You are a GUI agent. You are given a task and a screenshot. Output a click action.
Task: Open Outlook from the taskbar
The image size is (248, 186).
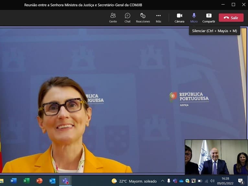tap(52, 181)
